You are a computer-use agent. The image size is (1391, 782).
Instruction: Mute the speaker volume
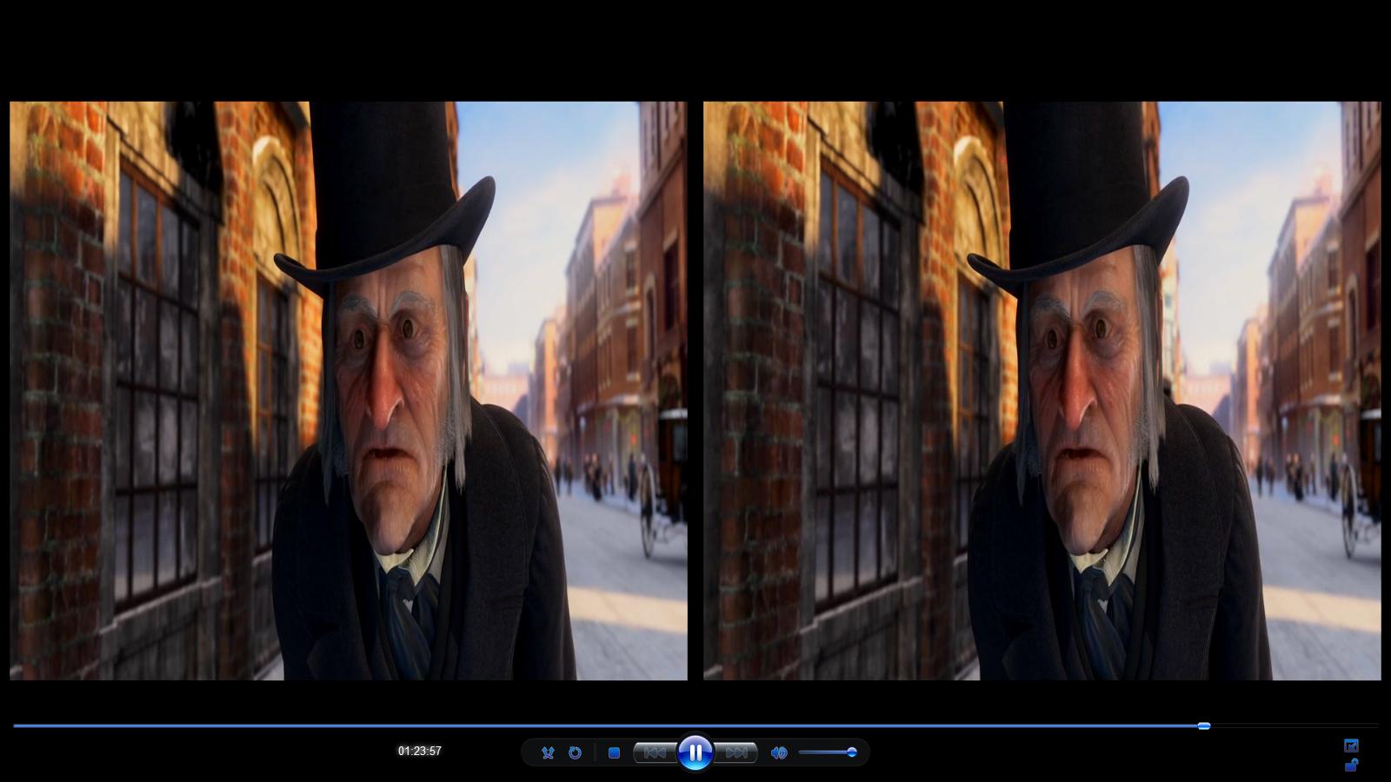click(x=779, y=752)
